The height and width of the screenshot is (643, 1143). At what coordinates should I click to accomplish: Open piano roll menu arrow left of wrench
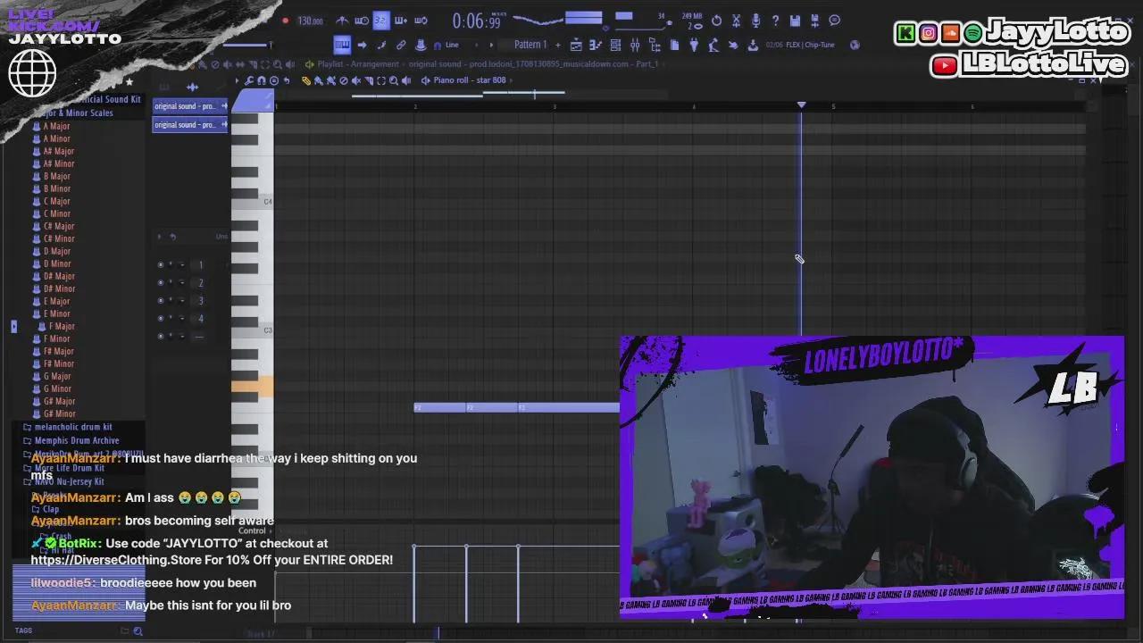pyautogui.click(x=238, y=80)
